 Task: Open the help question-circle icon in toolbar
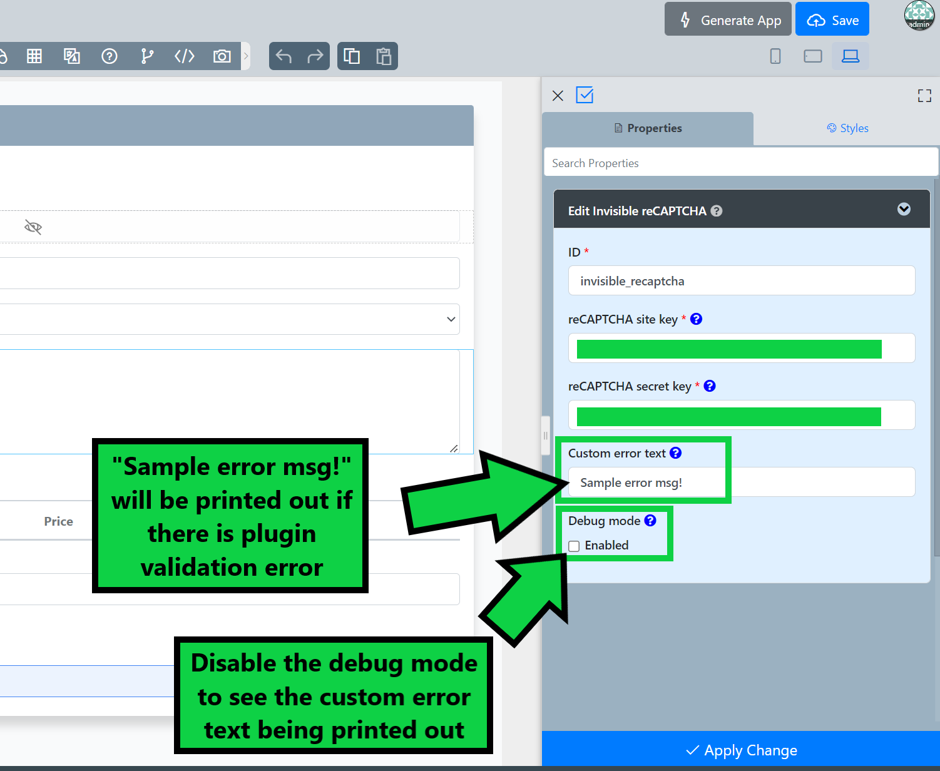coord(110,56)
